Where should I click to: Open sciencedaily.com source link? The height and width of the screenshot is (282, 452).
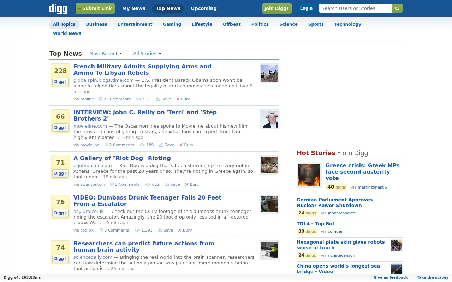point(93,257)
